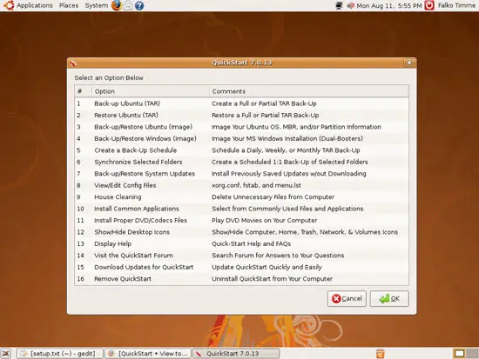This screenshot has width=479, height=359.
Task: Click the OK button
Action: point(389,299)
